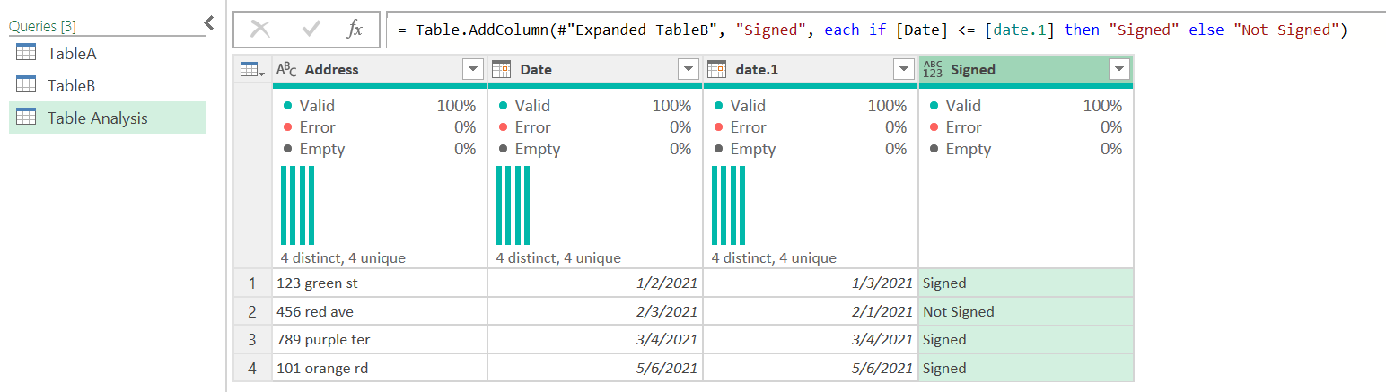This screenshot has width=1386, height=392.
Task: Select the date.1 column header
Action: pos(811,69)
